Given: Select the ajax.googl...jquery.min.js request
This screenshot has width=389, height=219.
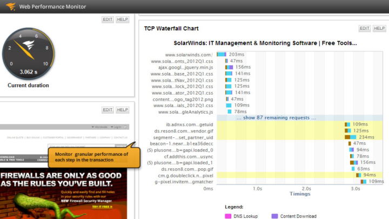Looking at the screenshot, I should point(185,67).
